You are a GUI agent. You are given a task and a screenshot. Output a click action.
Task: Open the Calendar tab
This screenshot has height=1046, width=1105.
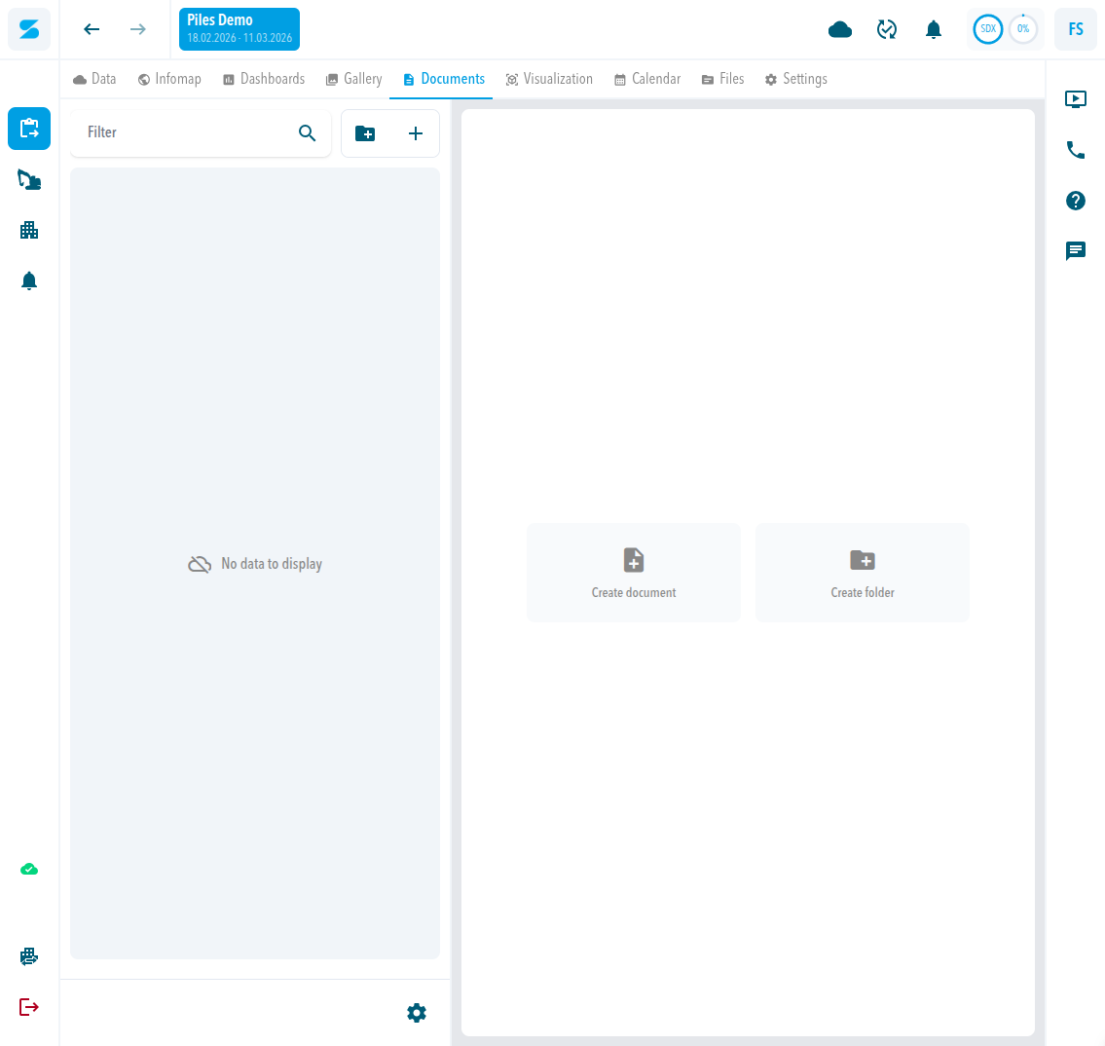646,79
